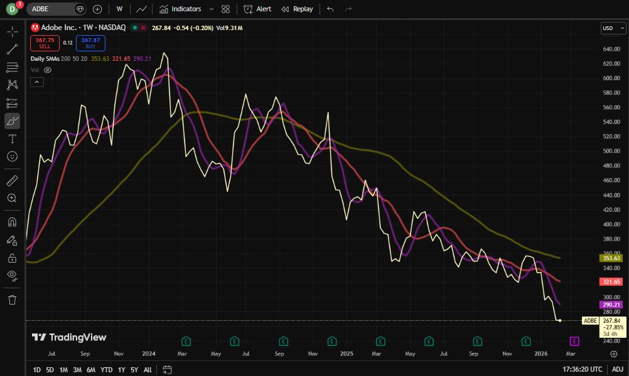The image size is (629, 376).
Task: Change the W weekly interval
Action: coord(119,9)
